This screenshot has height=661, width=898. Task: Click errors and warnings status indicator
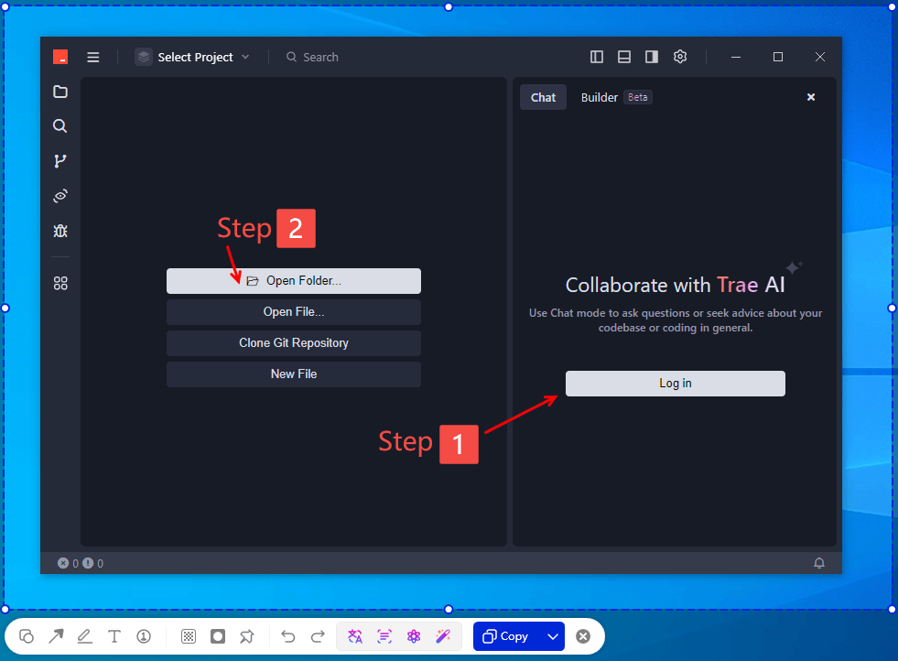[81, 563]
